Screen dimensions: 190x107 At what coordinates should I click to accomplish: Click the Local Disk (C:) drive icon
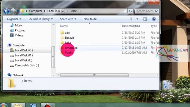12,50
